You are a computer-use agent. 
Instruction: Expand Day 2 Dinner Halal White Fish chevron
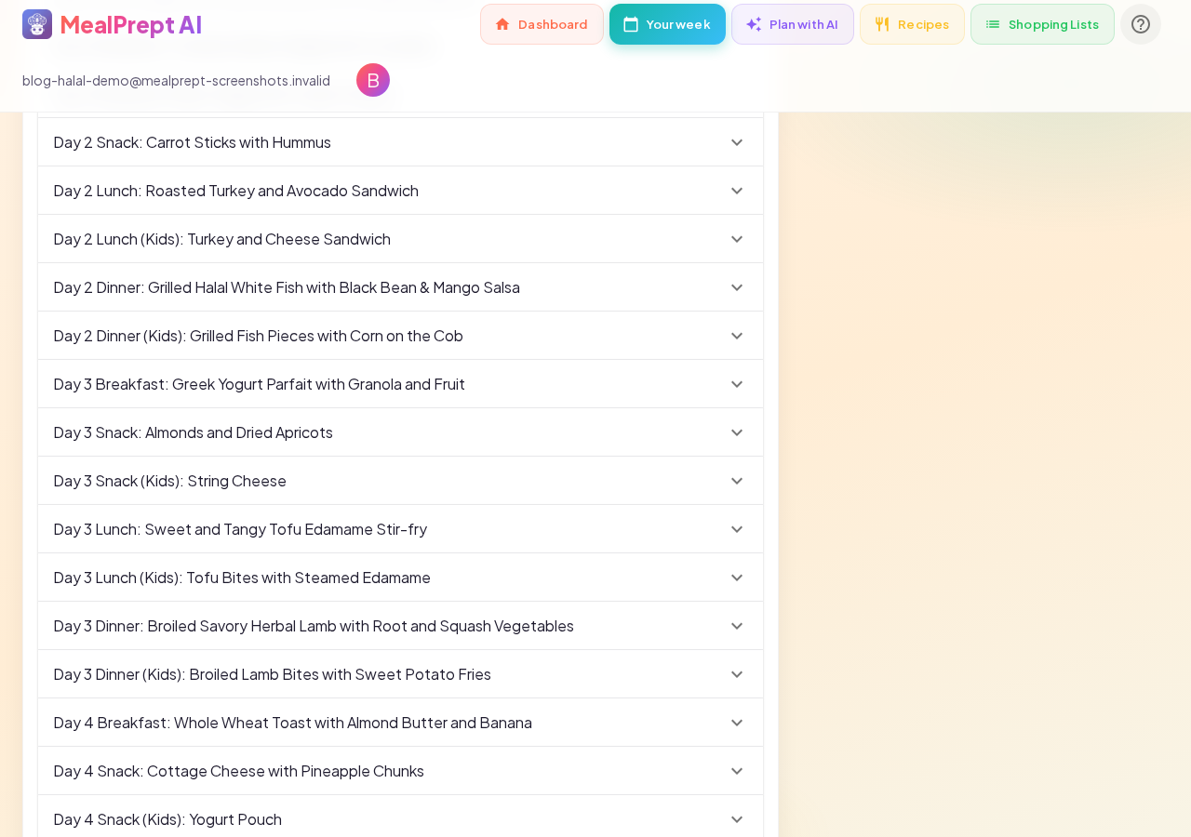(x=737, y=287)
